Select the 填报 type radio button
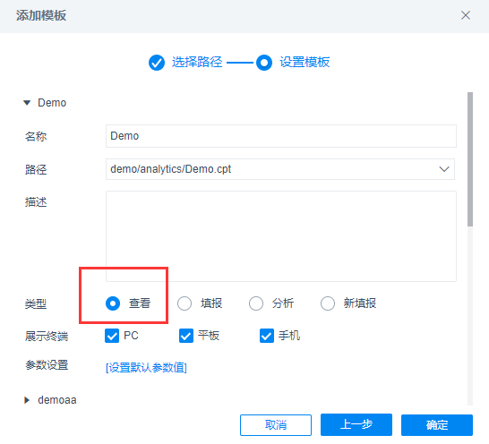This screenshot has height=444, width=489. point(184,303)
